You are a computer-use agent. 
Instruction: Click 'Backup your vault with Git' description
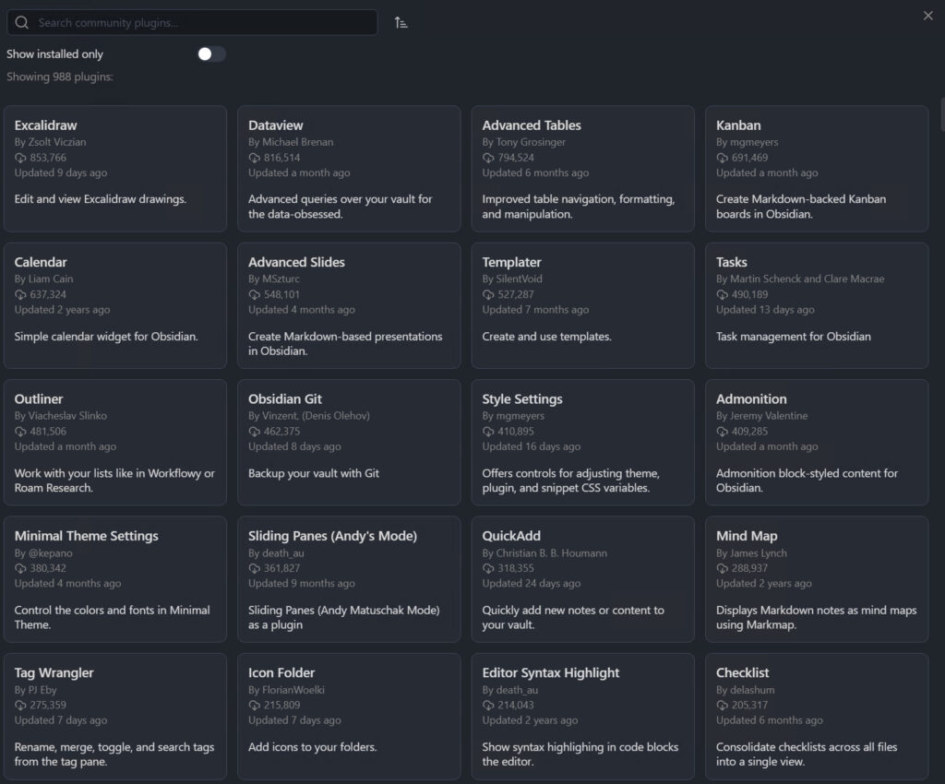click(314, 473)
